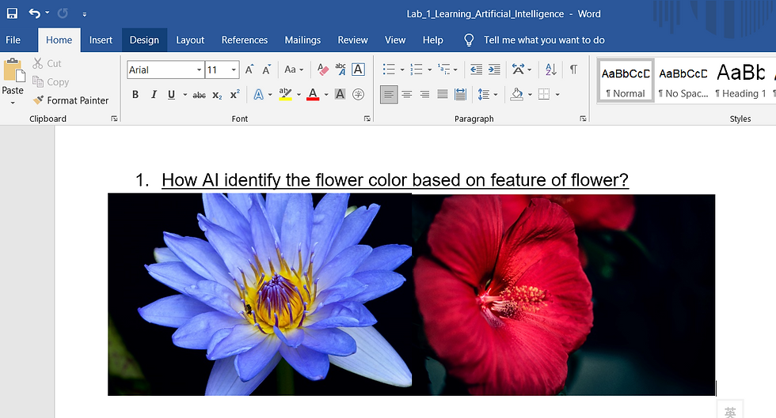Toggle Superscript formatting
776x418 pixels.
(234, 94)
